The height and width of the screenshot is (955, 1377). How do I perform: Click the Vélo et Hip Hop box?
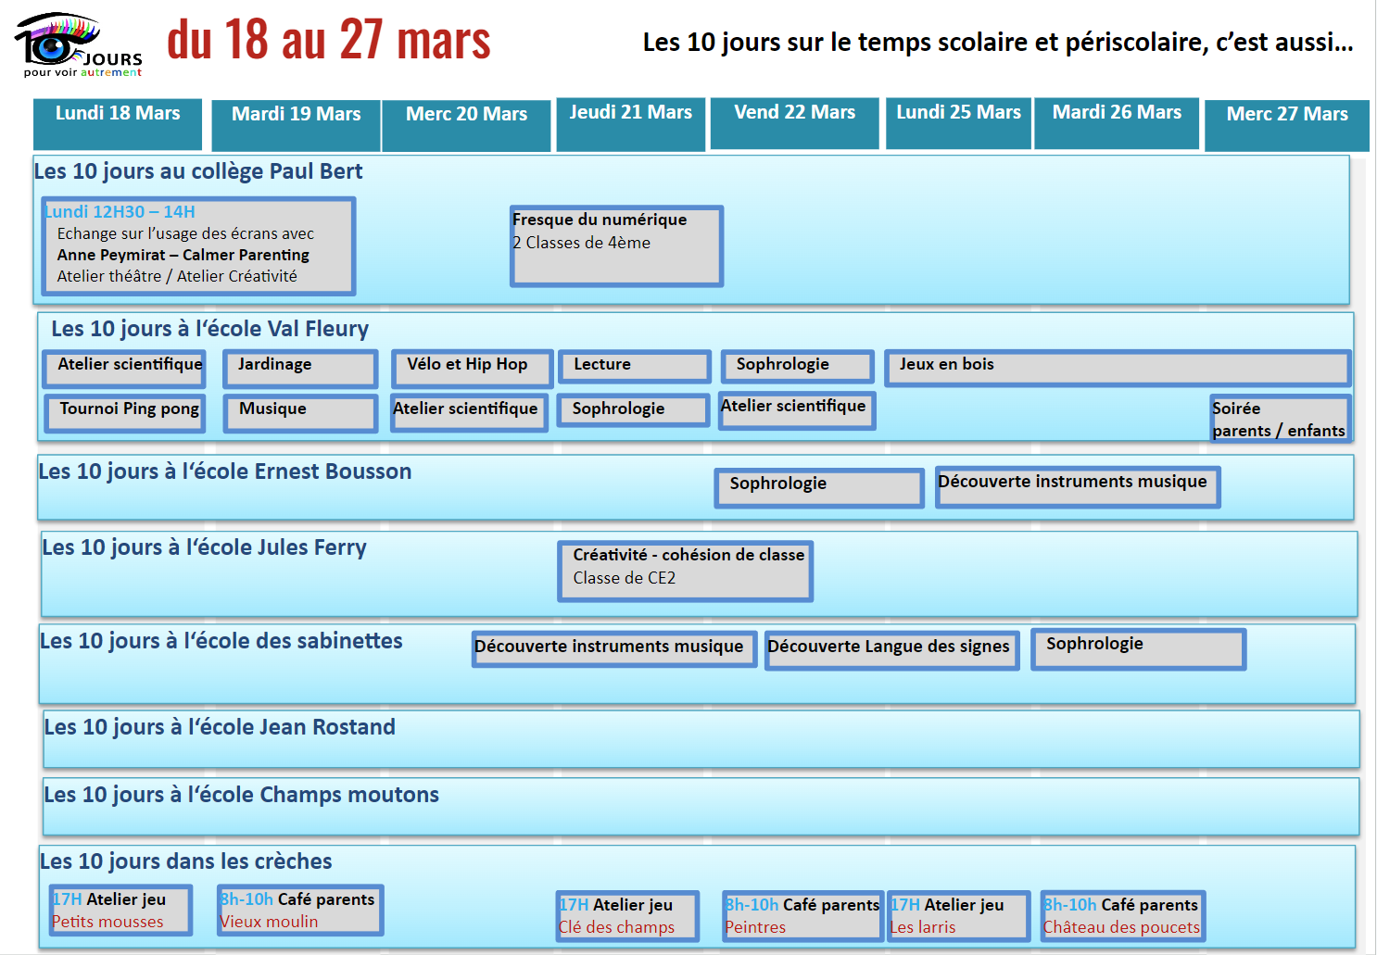pos(472,368)
